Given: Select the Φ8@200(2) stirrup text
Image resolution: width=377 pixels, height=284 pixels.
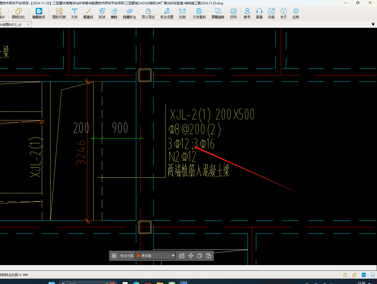Looking at the screenshot, I should pyautogui.click(x=195, y=130).
